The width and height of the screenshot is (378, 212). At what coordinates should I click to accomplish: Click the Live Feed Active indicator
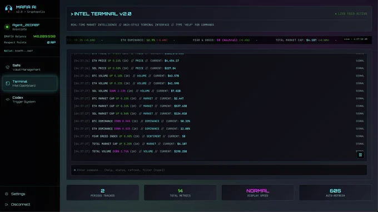(351, 14)
